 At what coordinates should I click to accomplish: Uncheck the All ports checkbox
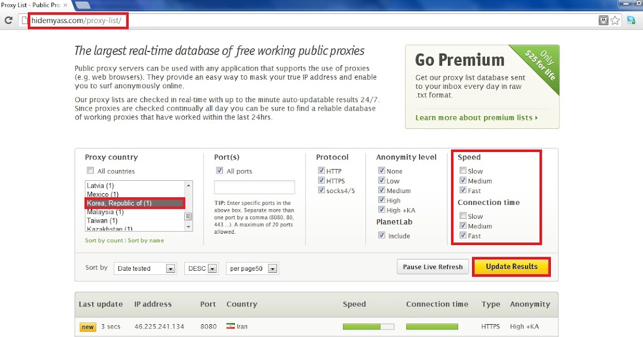tap(219, 171)
